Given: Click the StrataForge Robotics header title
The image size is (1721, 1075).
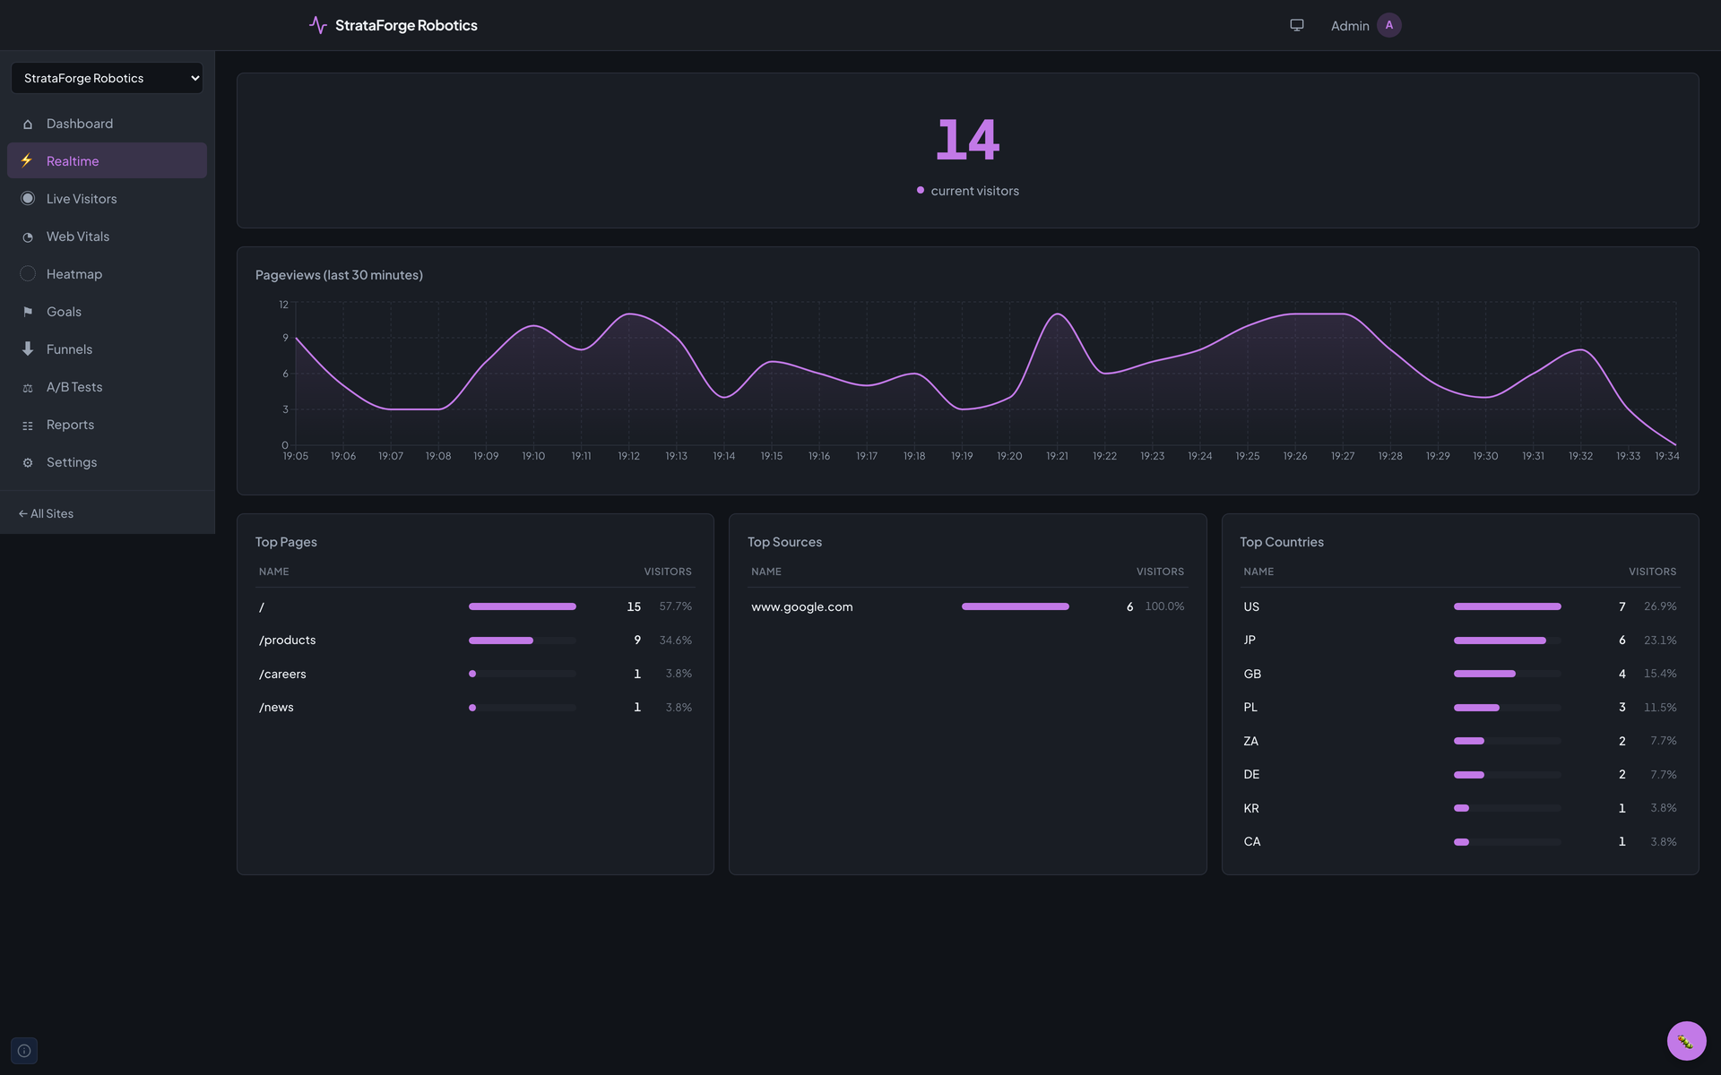Looking at the screenshot, I should (406, 25).
